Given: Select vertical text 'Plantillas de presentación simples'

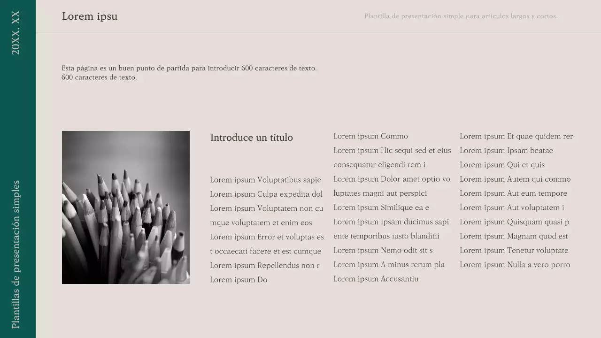Looking at the screenshot, I should pyautogui.click(x=16, y=254).
